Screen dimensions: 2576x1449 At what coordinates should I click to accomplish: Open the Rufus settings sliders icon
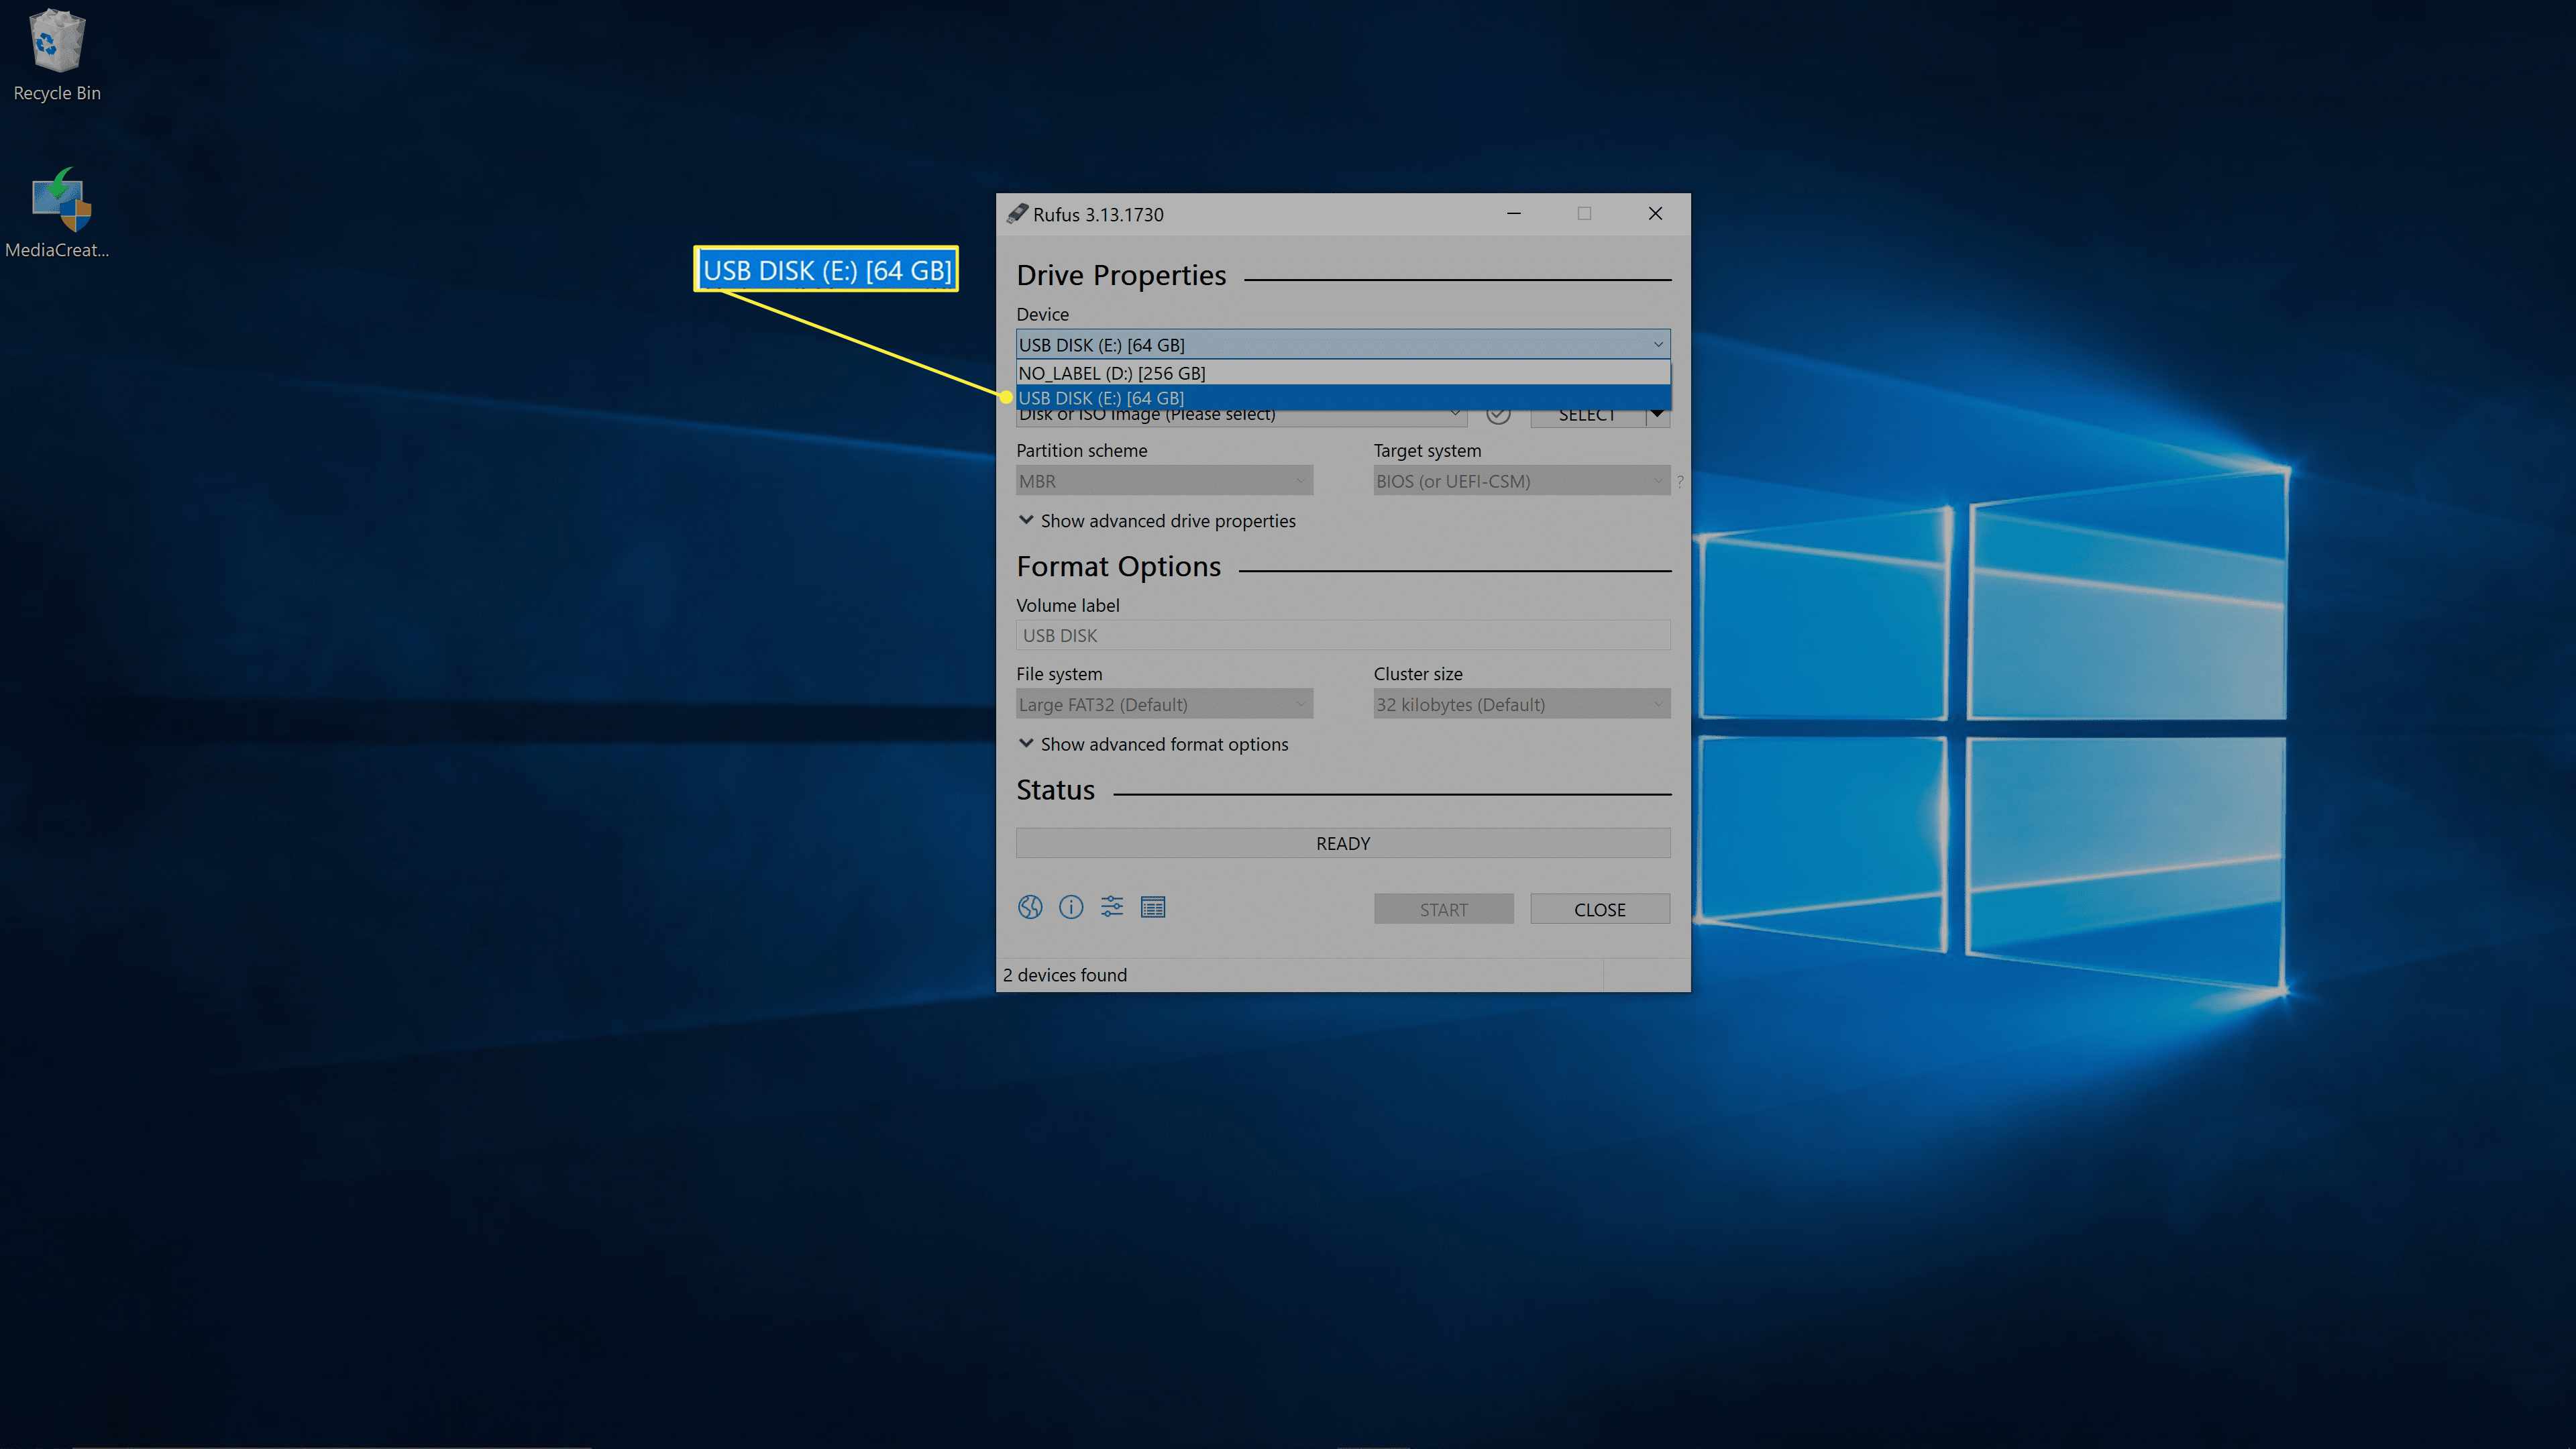click(x=1112, y=907)
